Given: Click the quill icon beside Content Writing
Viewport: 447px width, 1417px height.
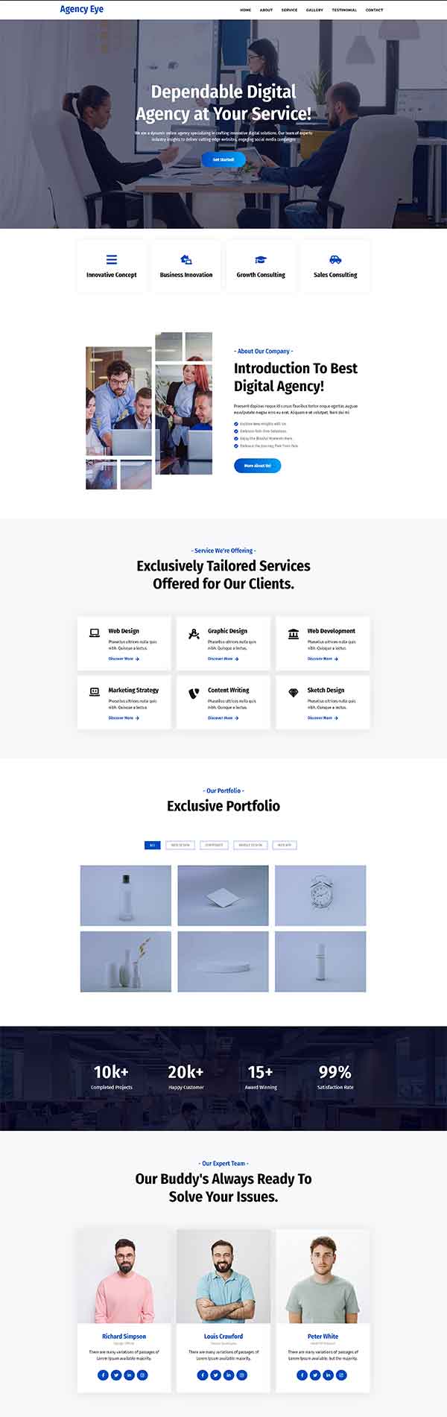Looking at the screenshot, I should point(192,691).
